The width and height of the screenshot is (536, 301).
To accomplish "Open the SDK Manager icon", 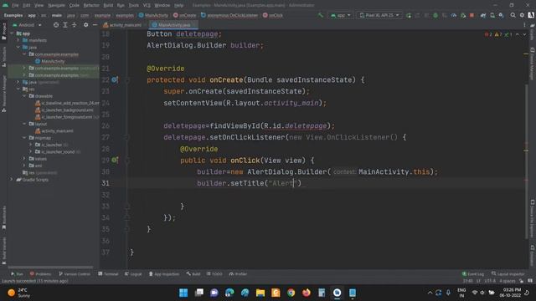I will 501,15.
